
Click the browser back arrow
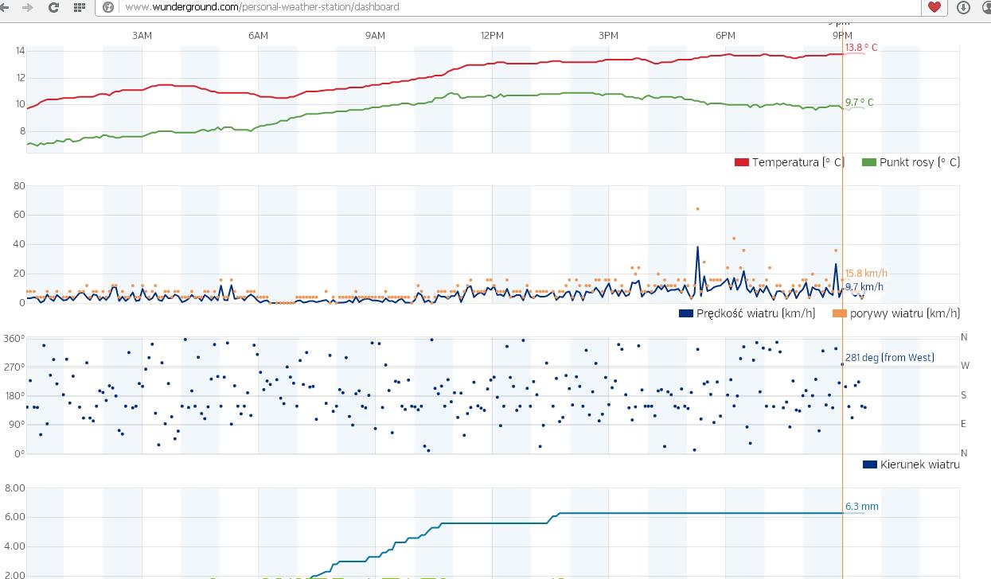coord(6,7)
